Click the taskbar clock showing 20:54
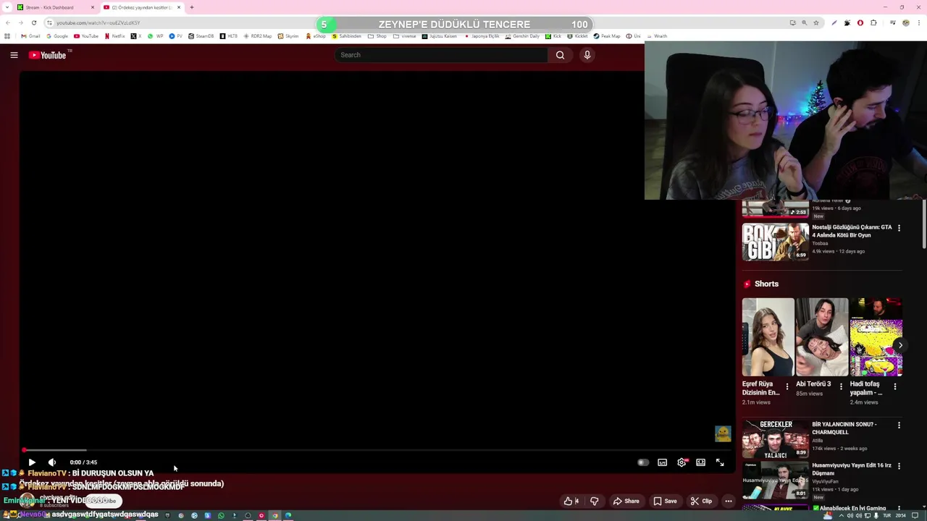This screenshot has width=927, height=521. (901, 515)
